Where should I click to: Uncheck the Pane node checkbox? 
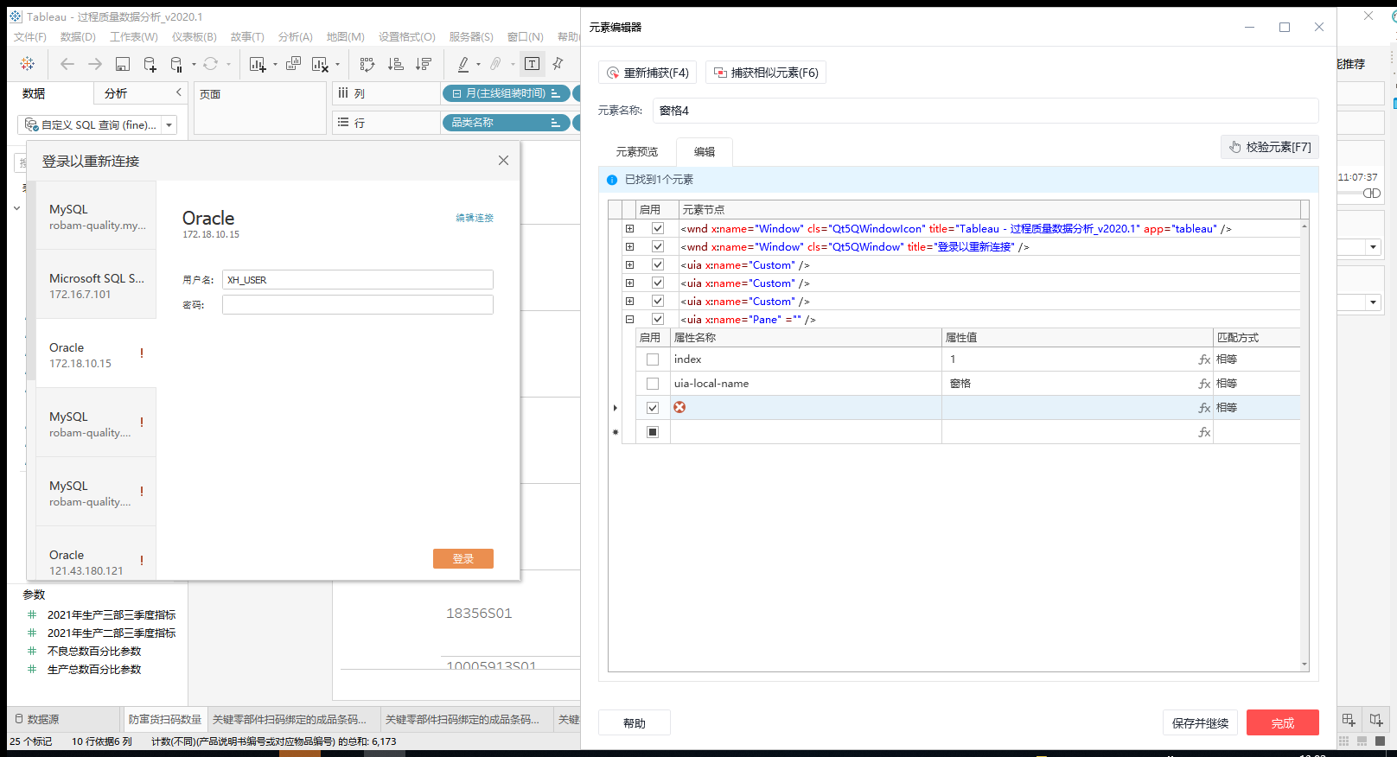pyautogui.click(x=658, y=319)
